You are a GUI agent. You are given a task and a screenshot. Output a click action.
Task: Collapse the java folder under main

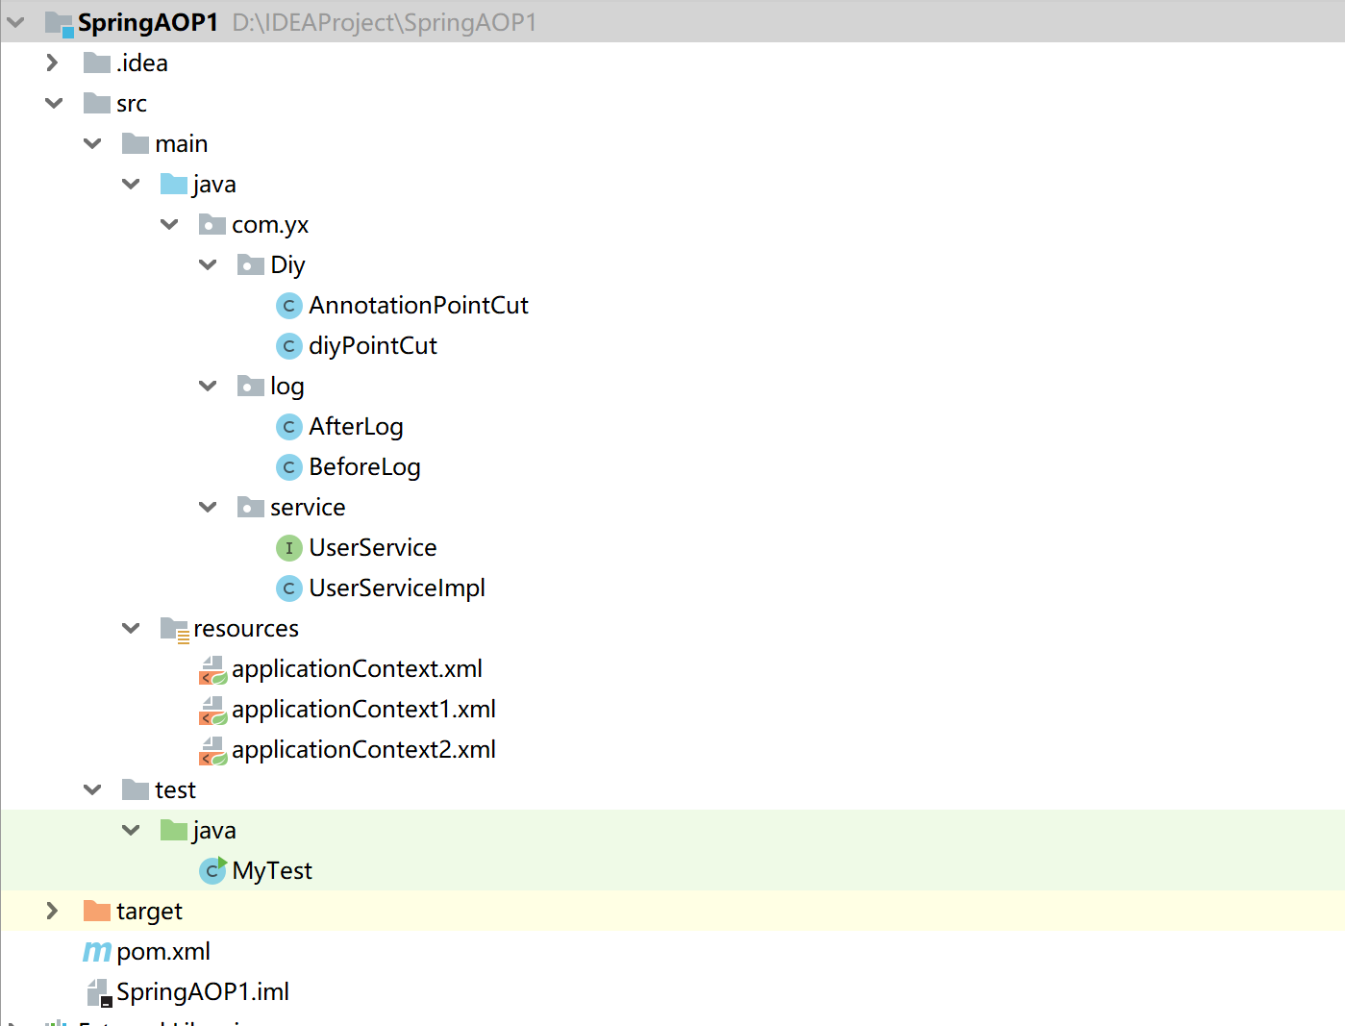[x=131, y=185]
